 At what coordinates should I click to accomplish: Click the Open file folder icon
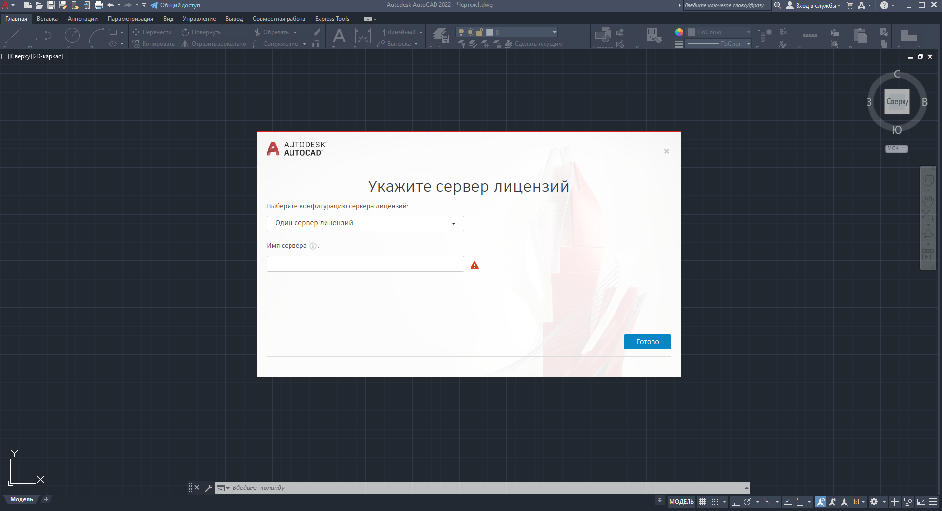pyautogui.click(x=39, y=5)
